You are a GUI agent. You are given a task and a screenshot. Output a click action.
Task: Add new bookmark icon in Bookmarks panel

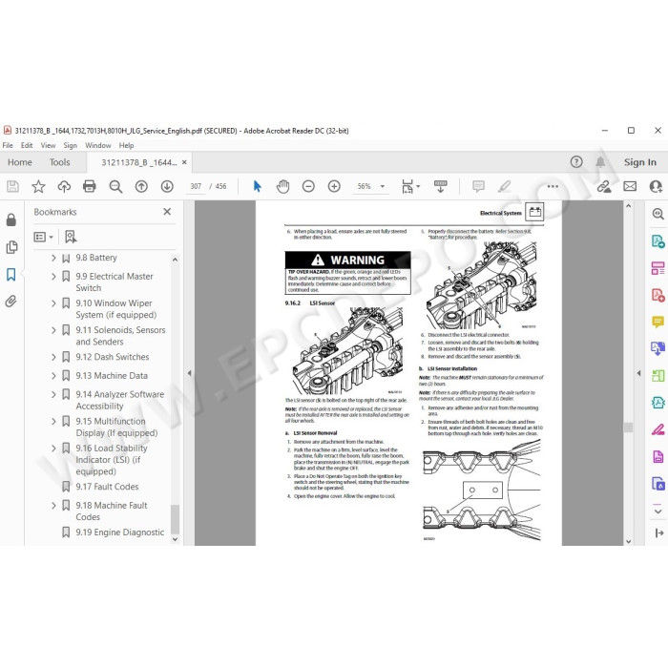click(x=71, y=237)
